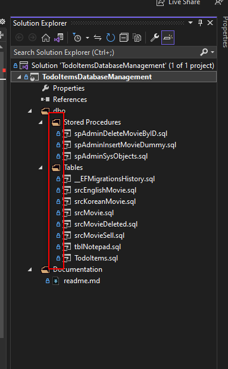Select the TodoItemsDatabaseManagement project
The image size is (228, 369).
click(97, 77)
